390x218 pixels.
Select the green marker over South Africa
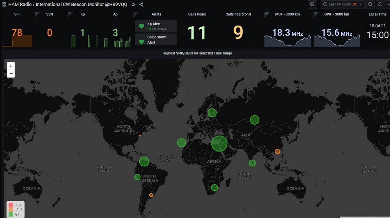coord(214,188)
